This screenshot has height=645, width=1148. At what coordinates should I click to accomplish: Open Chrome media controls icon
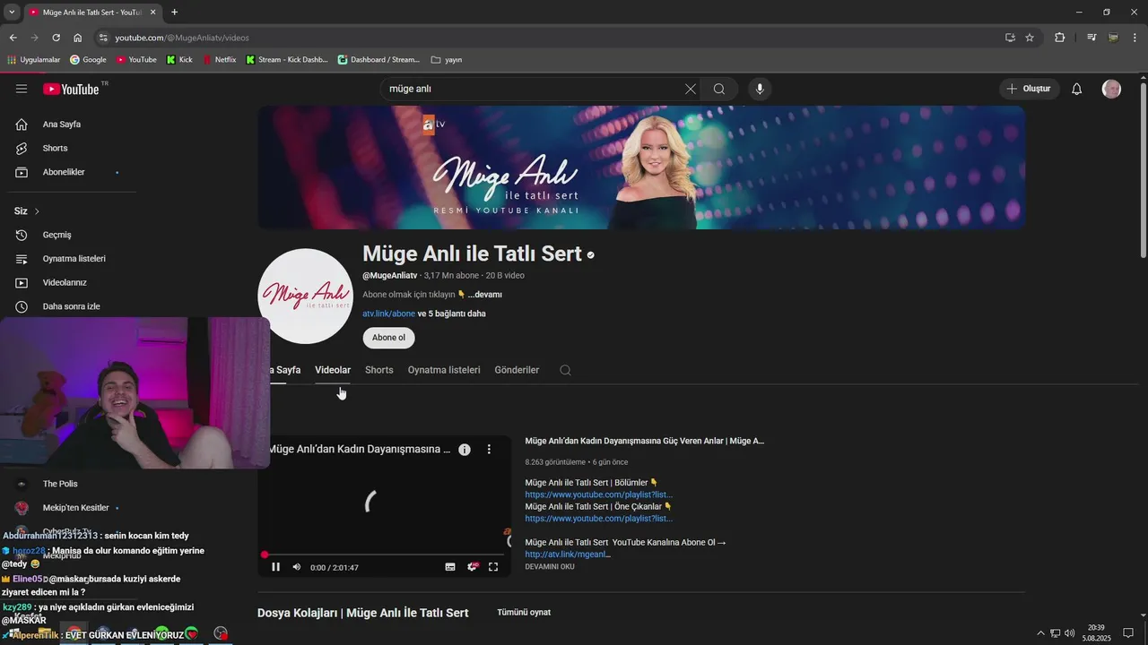1091,38
